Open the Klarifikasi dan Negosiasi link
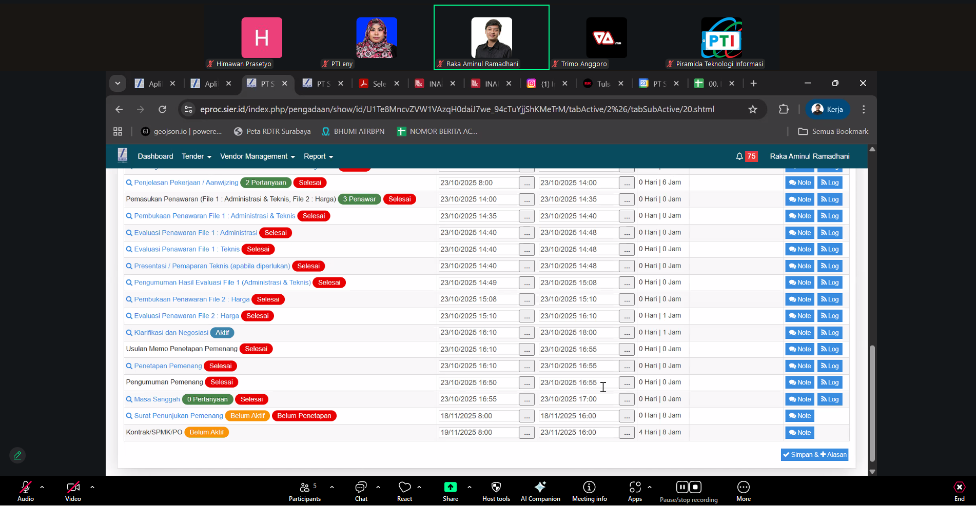This screenshot has height=506, width=976. pos(171,333)
